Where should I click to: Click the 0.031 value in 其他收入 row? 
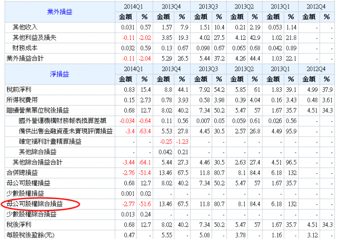click(x=128, y=27)
